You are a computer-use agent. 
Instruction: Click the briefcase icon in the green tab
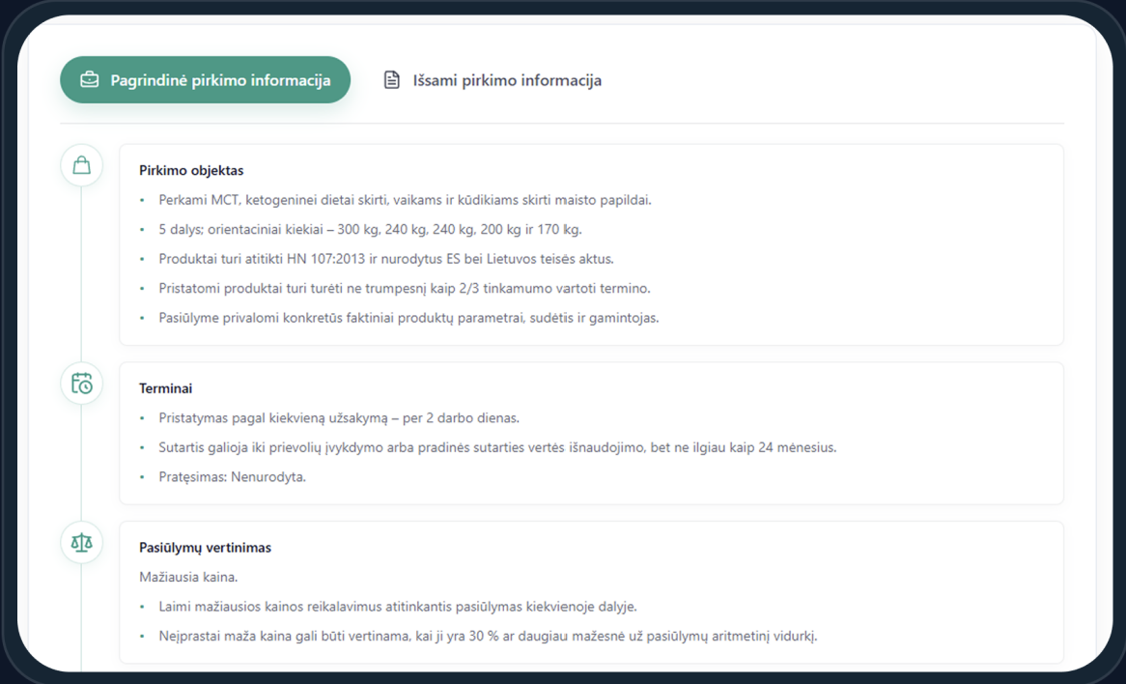coord(89,80)
